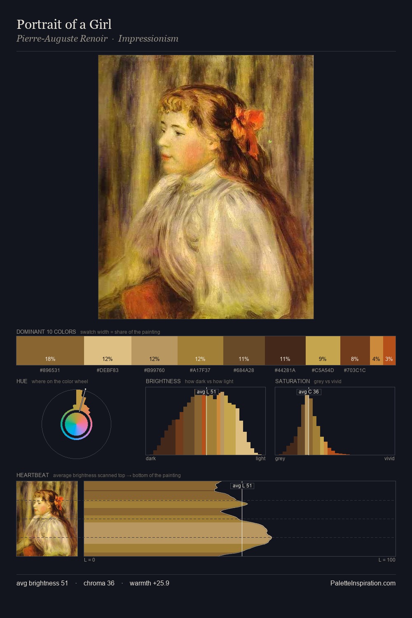Open the PaletteInspiration.com link
The width and height of the screenshot is (412, 618).
pos(363,583)
